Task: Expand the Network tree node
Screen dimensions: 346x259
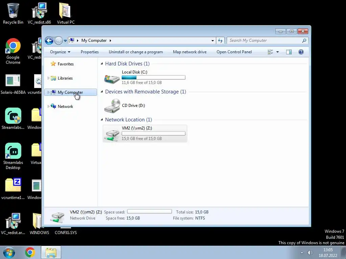Action: coord(48,106)
